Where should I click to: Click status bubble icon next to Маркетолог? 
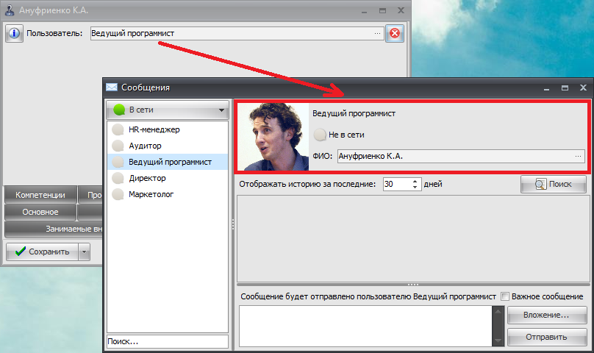click(x=118, y=194)
